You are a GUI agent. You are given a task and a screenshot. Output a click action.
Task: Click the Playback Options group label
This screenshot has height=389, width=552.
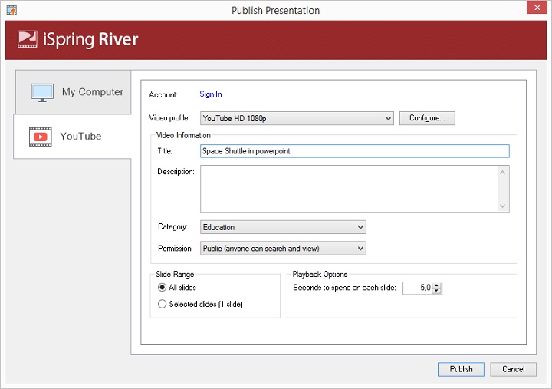[320, 275]
